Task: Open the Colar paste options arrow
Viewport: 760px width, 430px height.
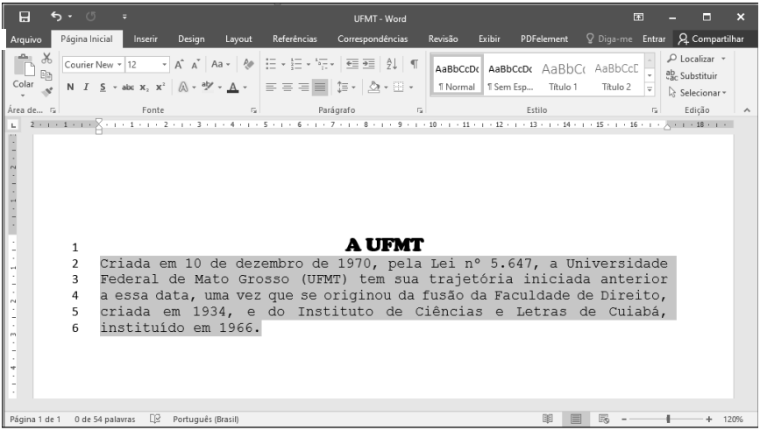Action: point(24,95)
